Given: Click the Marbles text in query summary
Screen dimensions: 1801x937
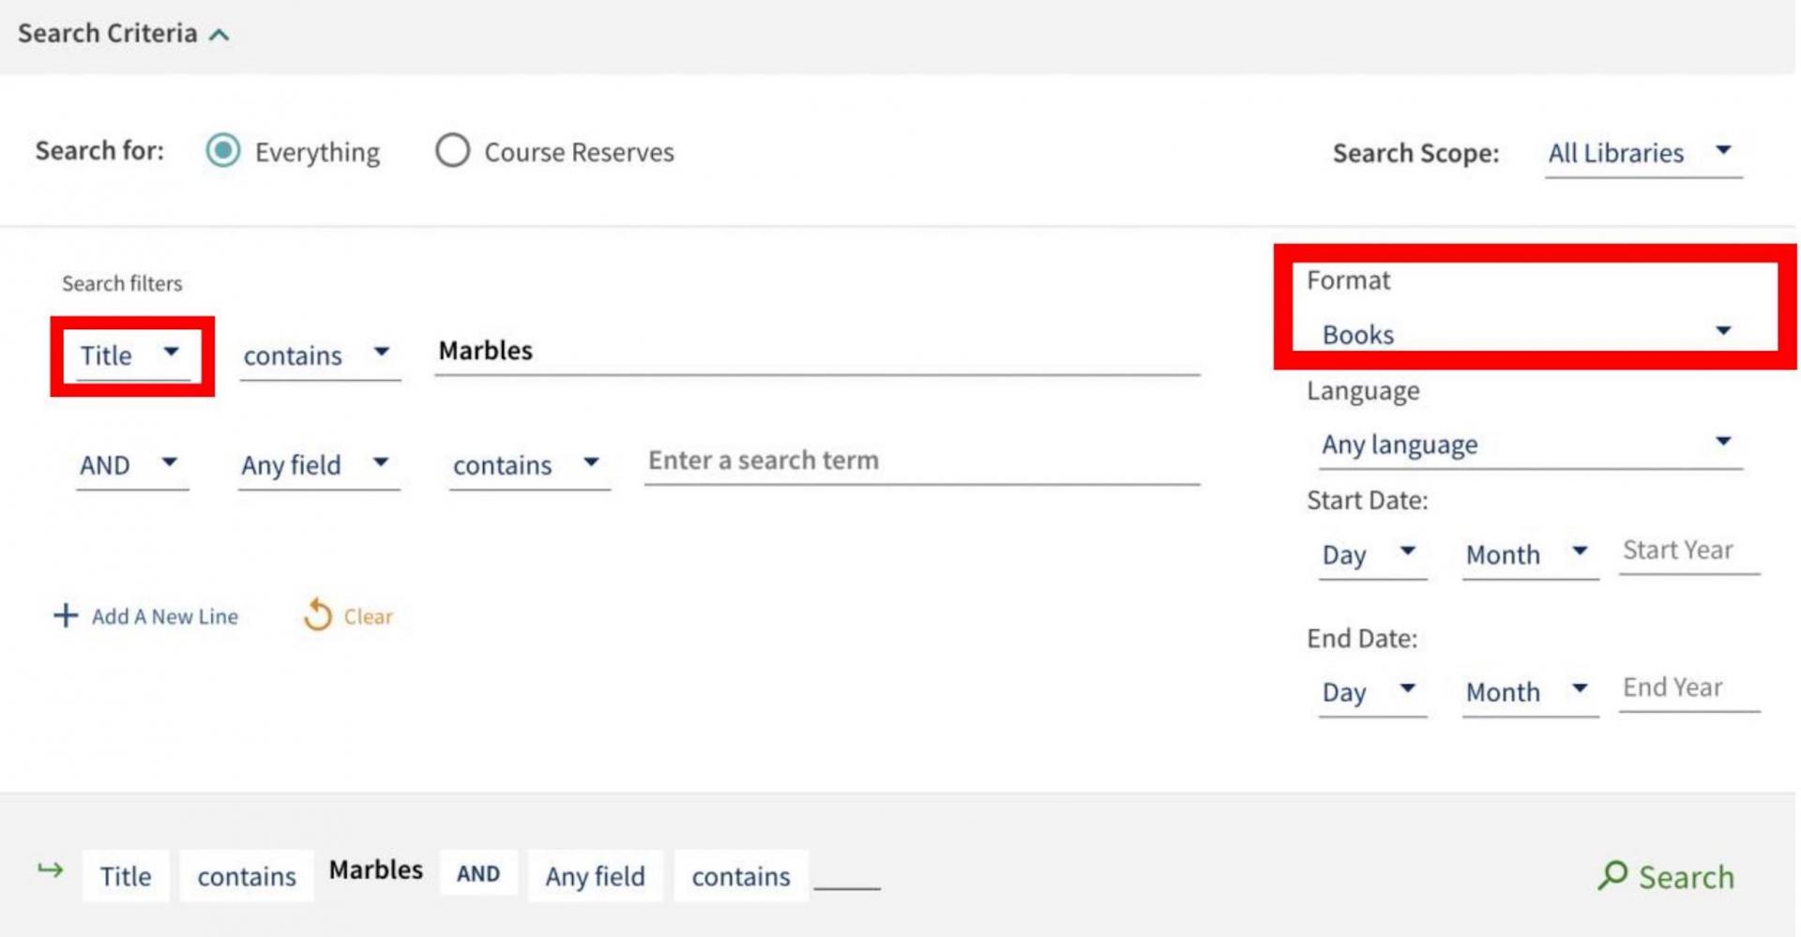Looking at the screenshot, I should click(376, 870).
